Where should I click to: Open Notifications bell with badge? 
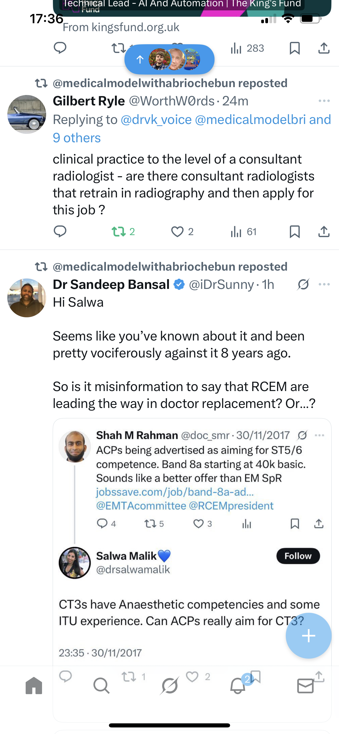(x=238, y=686)
